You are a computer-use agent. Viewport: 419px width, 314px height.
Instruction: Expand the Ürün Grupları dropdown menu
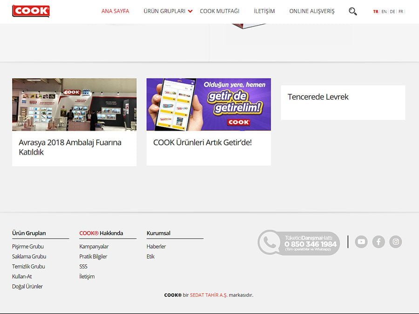(x=165, y=11)
